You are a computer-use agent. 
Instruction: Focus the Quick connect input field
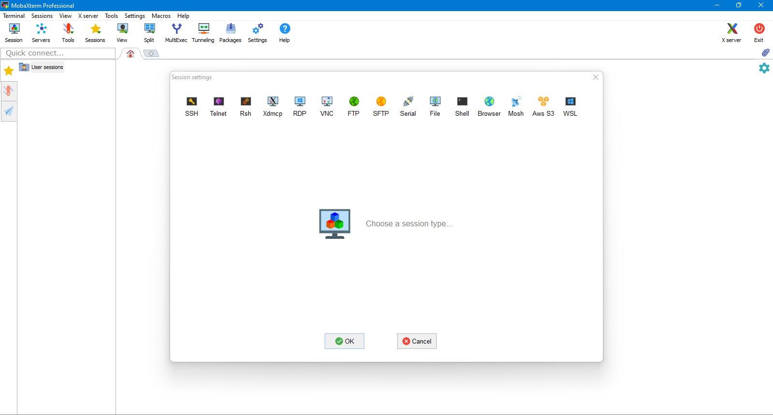pyautogui.click(x=58, y=53)
